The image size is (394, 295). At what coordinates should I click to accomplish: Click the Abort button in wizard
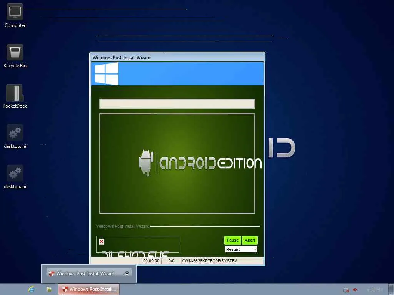coord(250,240)
